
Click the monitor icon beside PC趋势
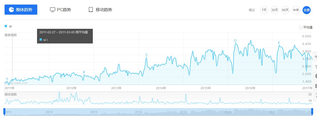[x=52, y=10]
